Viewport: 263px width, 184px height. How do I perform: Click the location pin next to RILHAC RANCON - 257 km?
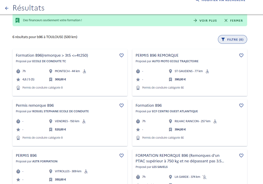(170, 121)
